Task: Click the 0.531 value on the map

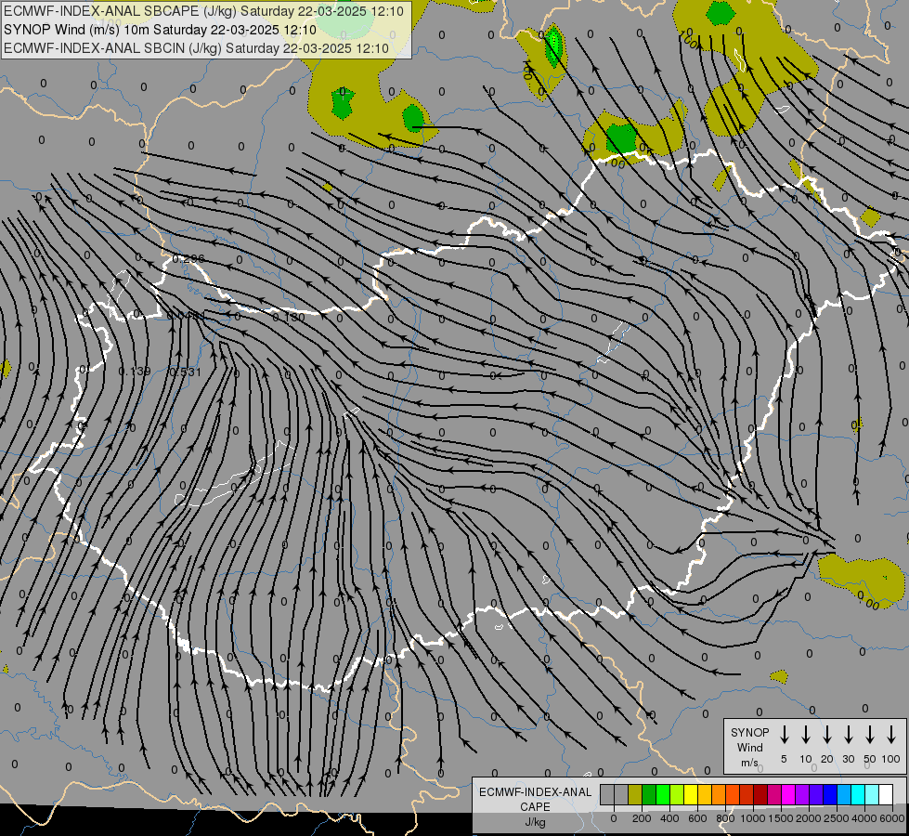Action: [x=185, y=372]
